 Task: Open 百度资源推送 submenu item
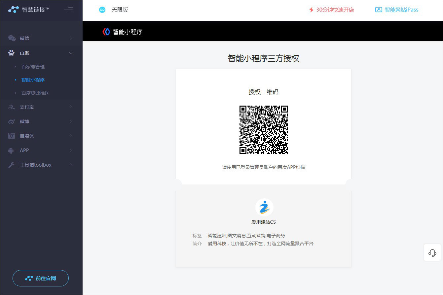tap(35, 93)
